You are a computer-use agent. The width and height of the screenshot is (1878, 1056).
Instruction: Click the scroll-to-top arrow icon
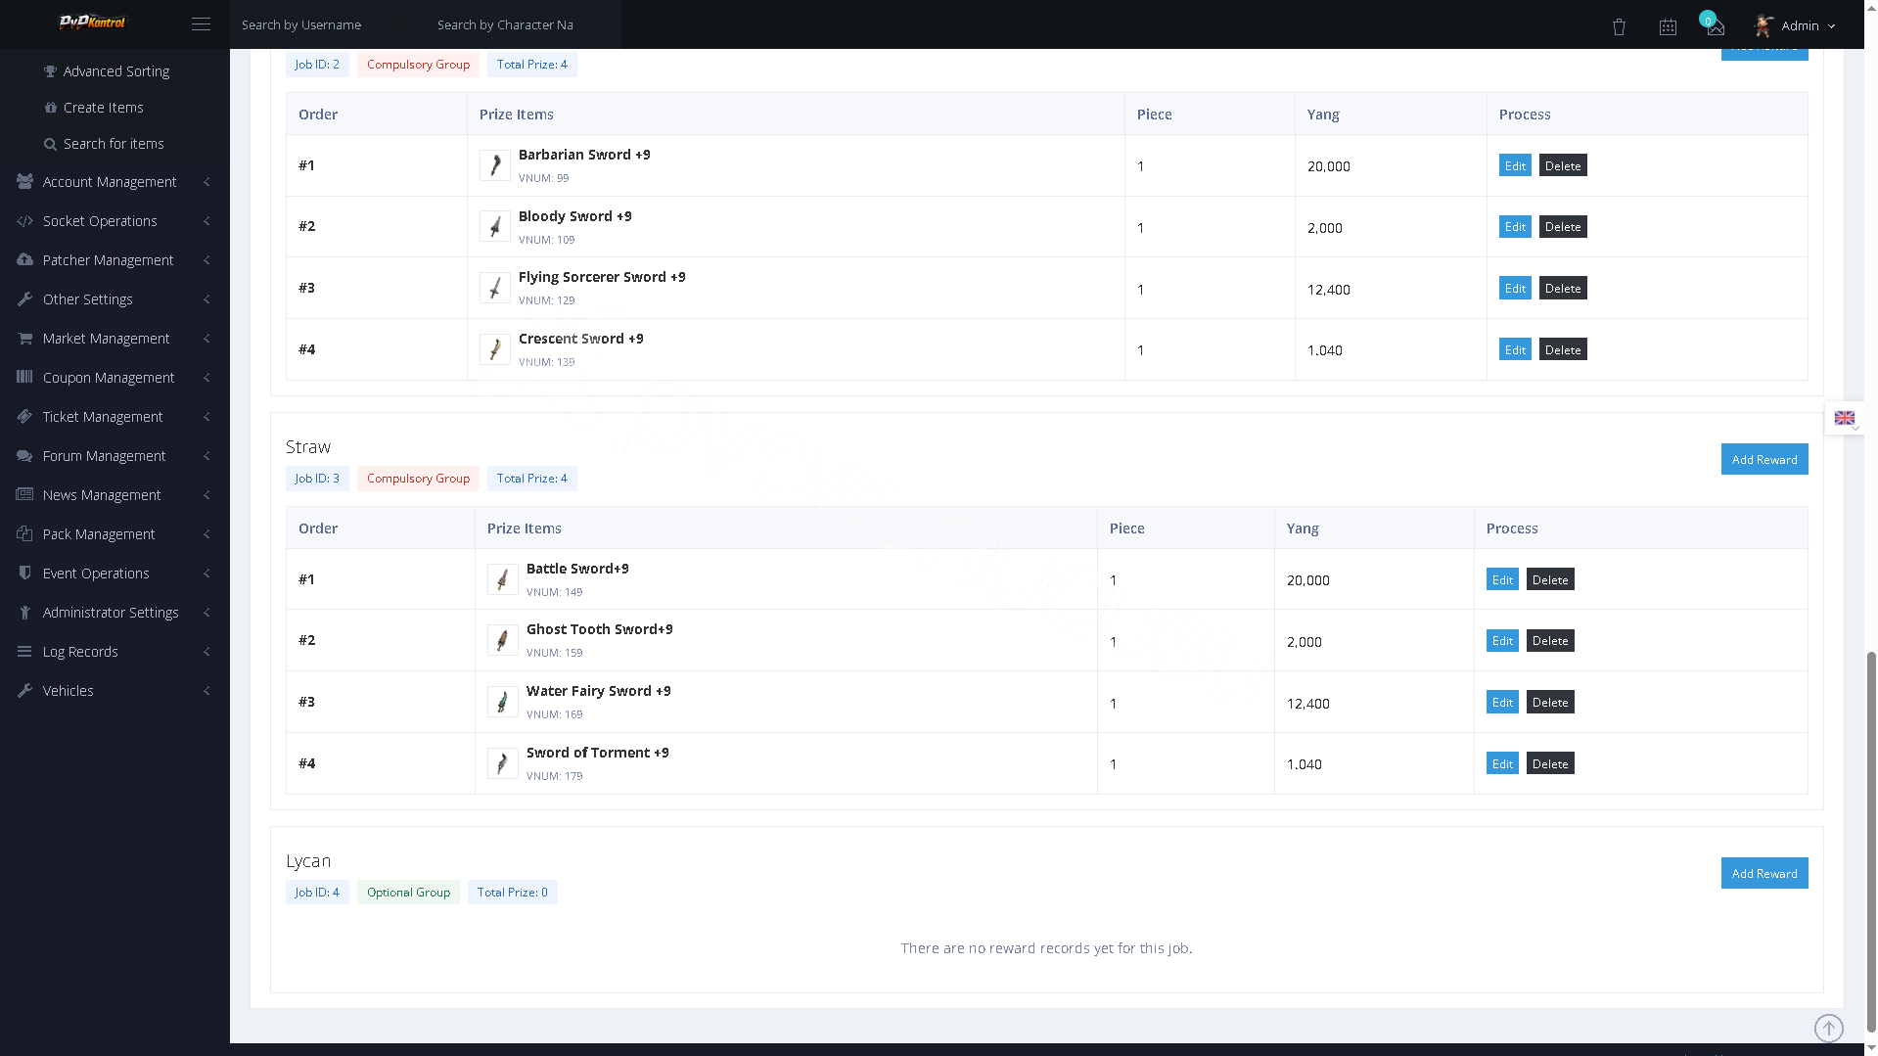point(1828,1029)
